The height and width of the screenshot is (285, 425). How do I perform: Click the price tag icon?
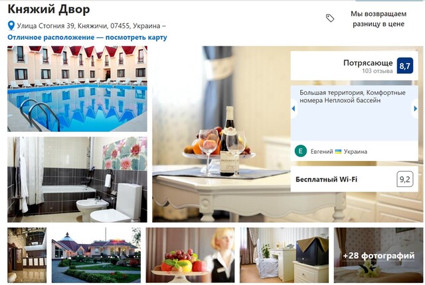click(330, 18)
